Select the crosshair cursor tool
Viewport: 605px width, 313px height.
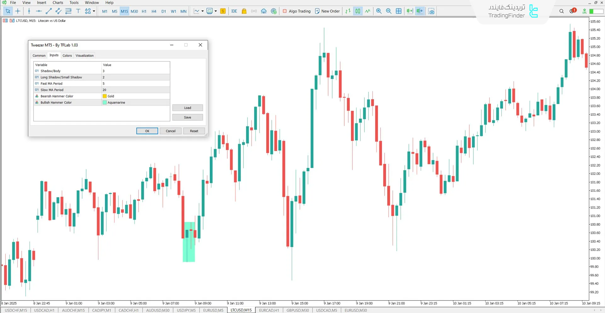tap(18, 11)
